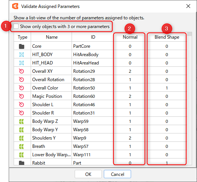
Task: Click the Name column header
Action: (x=52, y=37)
